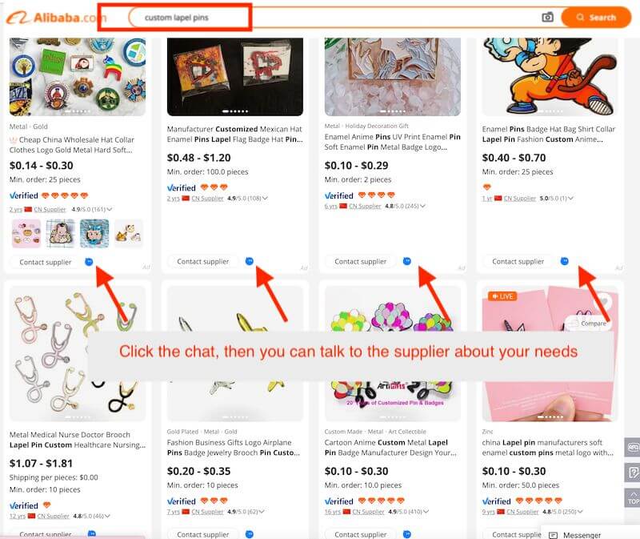Select the baby pin variant thumbnail
Screen dimensions: 640x539
click(61, 233)
